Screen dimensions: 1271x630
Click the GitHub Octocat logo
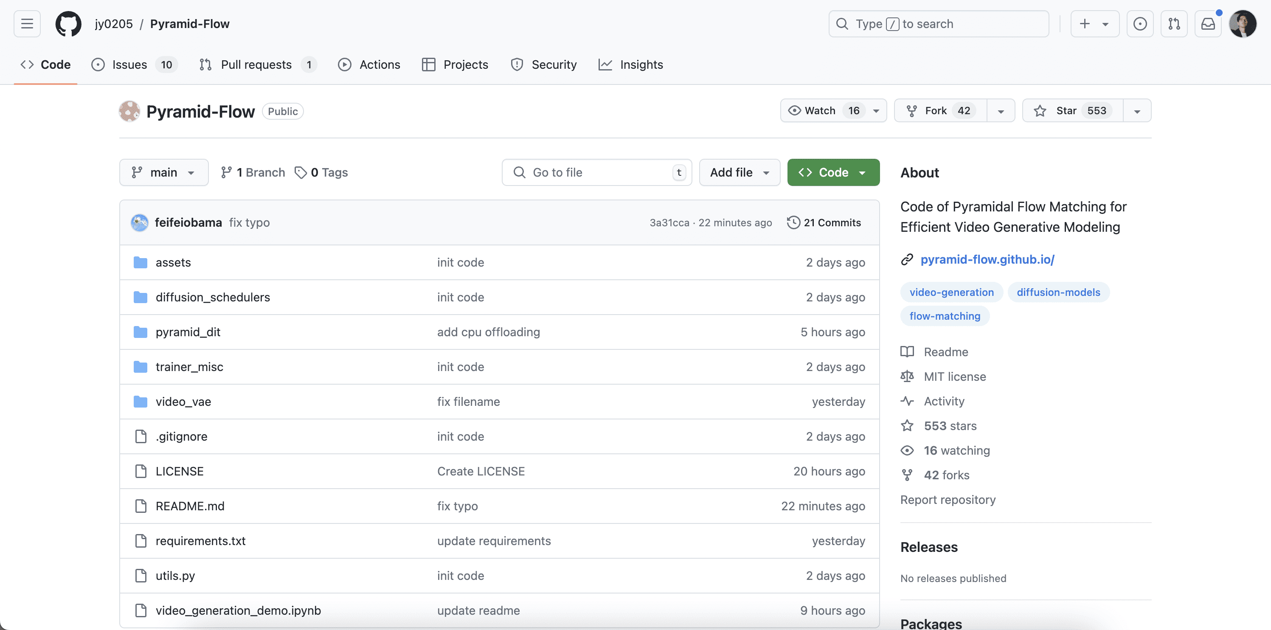(x=68, y=24)
